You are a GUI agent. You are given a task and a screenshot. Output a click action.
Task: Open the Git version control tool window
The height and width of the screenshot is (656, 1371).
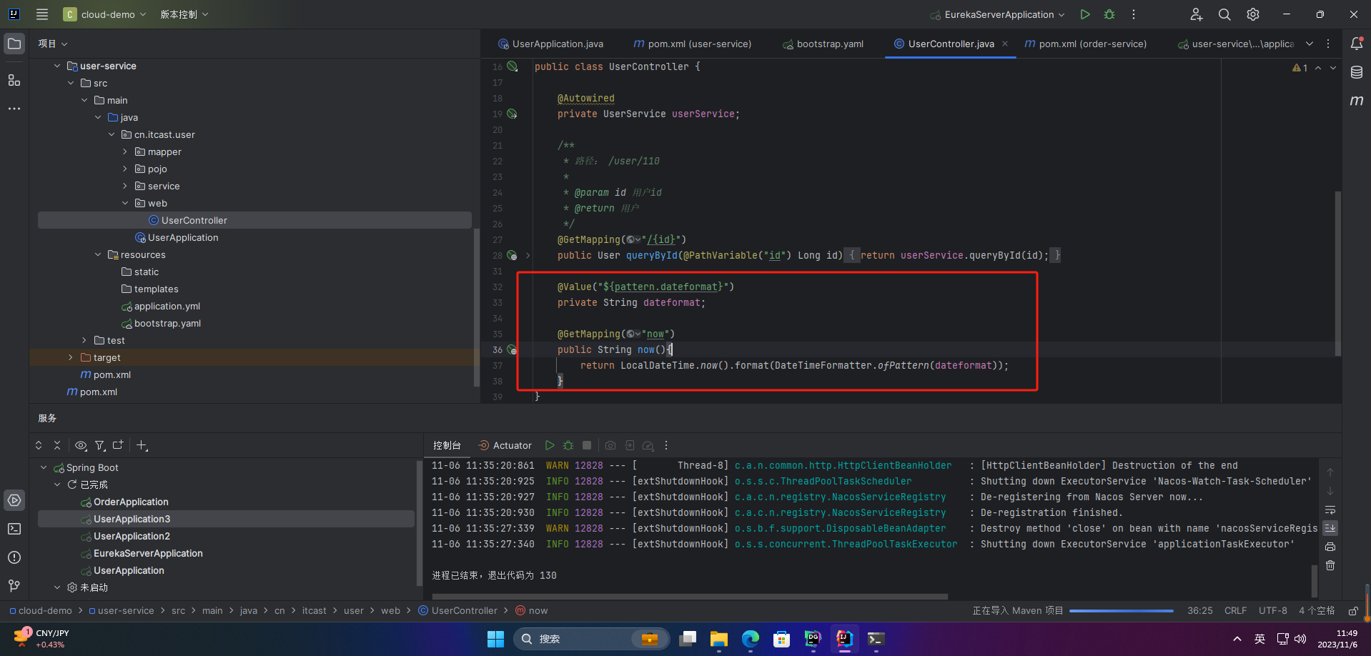14,586
